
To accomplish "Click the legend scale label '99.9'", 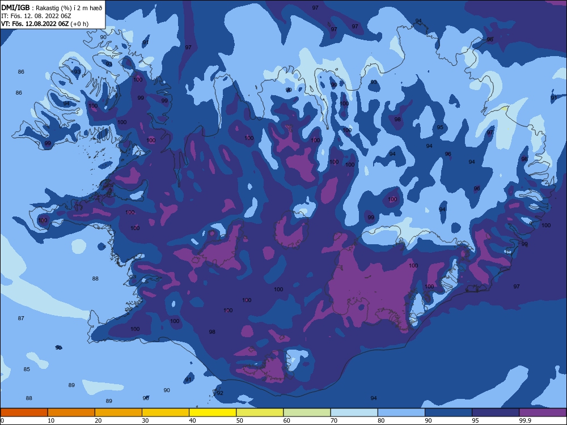I will pos(524,420).
